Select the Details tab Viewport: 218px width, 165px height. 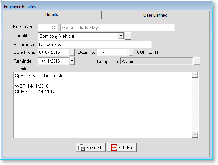pos(52,15)
